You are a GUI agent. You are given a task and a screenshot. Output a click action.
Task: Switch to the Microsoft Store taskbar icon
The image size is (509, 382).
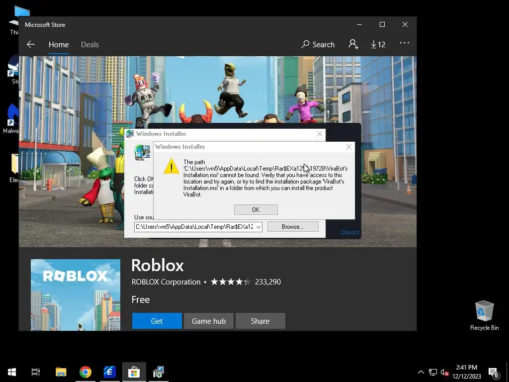coord(134,372)
